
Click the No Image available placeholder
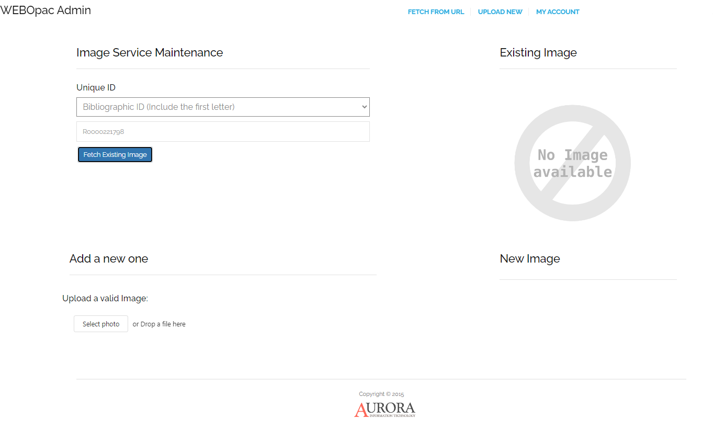tap(572, 163)
